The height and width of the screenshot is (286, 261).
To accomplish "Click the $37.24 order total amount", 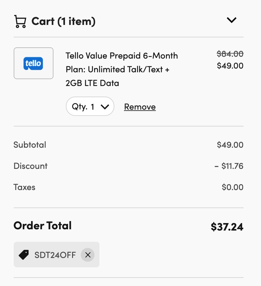I will (x=227, y=227).
